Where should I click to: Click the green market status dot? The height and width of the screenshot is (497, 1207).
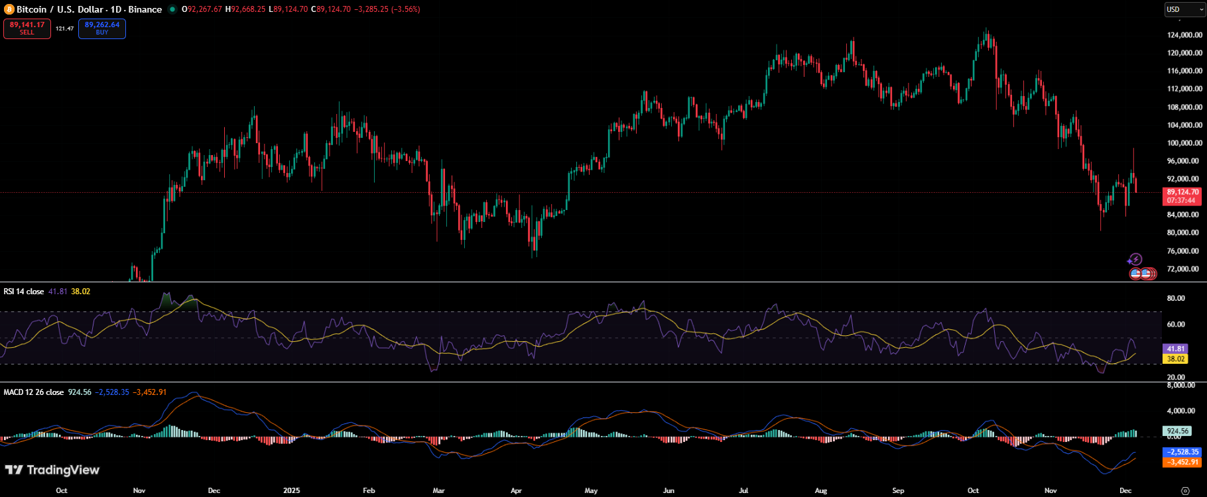(172, 9)
